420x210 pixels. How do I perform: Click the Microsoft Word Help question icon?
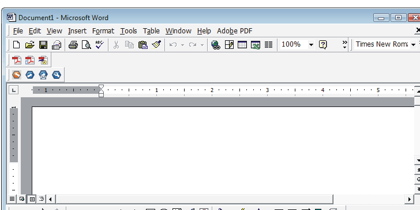click(322, 45)
